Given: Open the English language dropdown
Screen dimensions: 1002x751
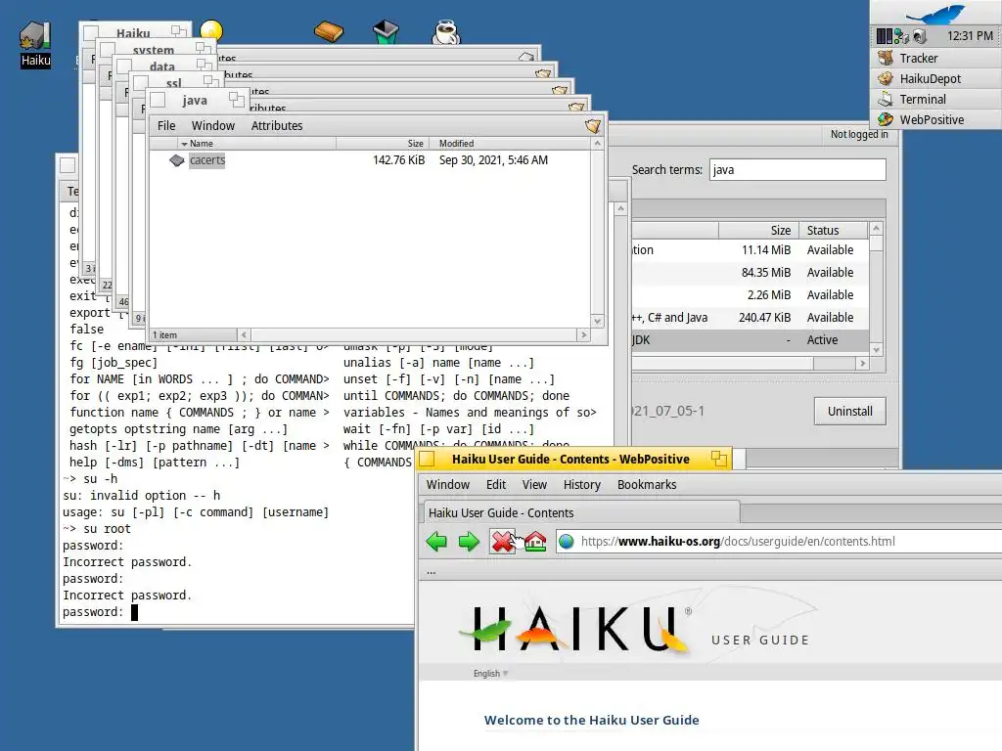Looking at the screenshot, I should tap(491, 673).
